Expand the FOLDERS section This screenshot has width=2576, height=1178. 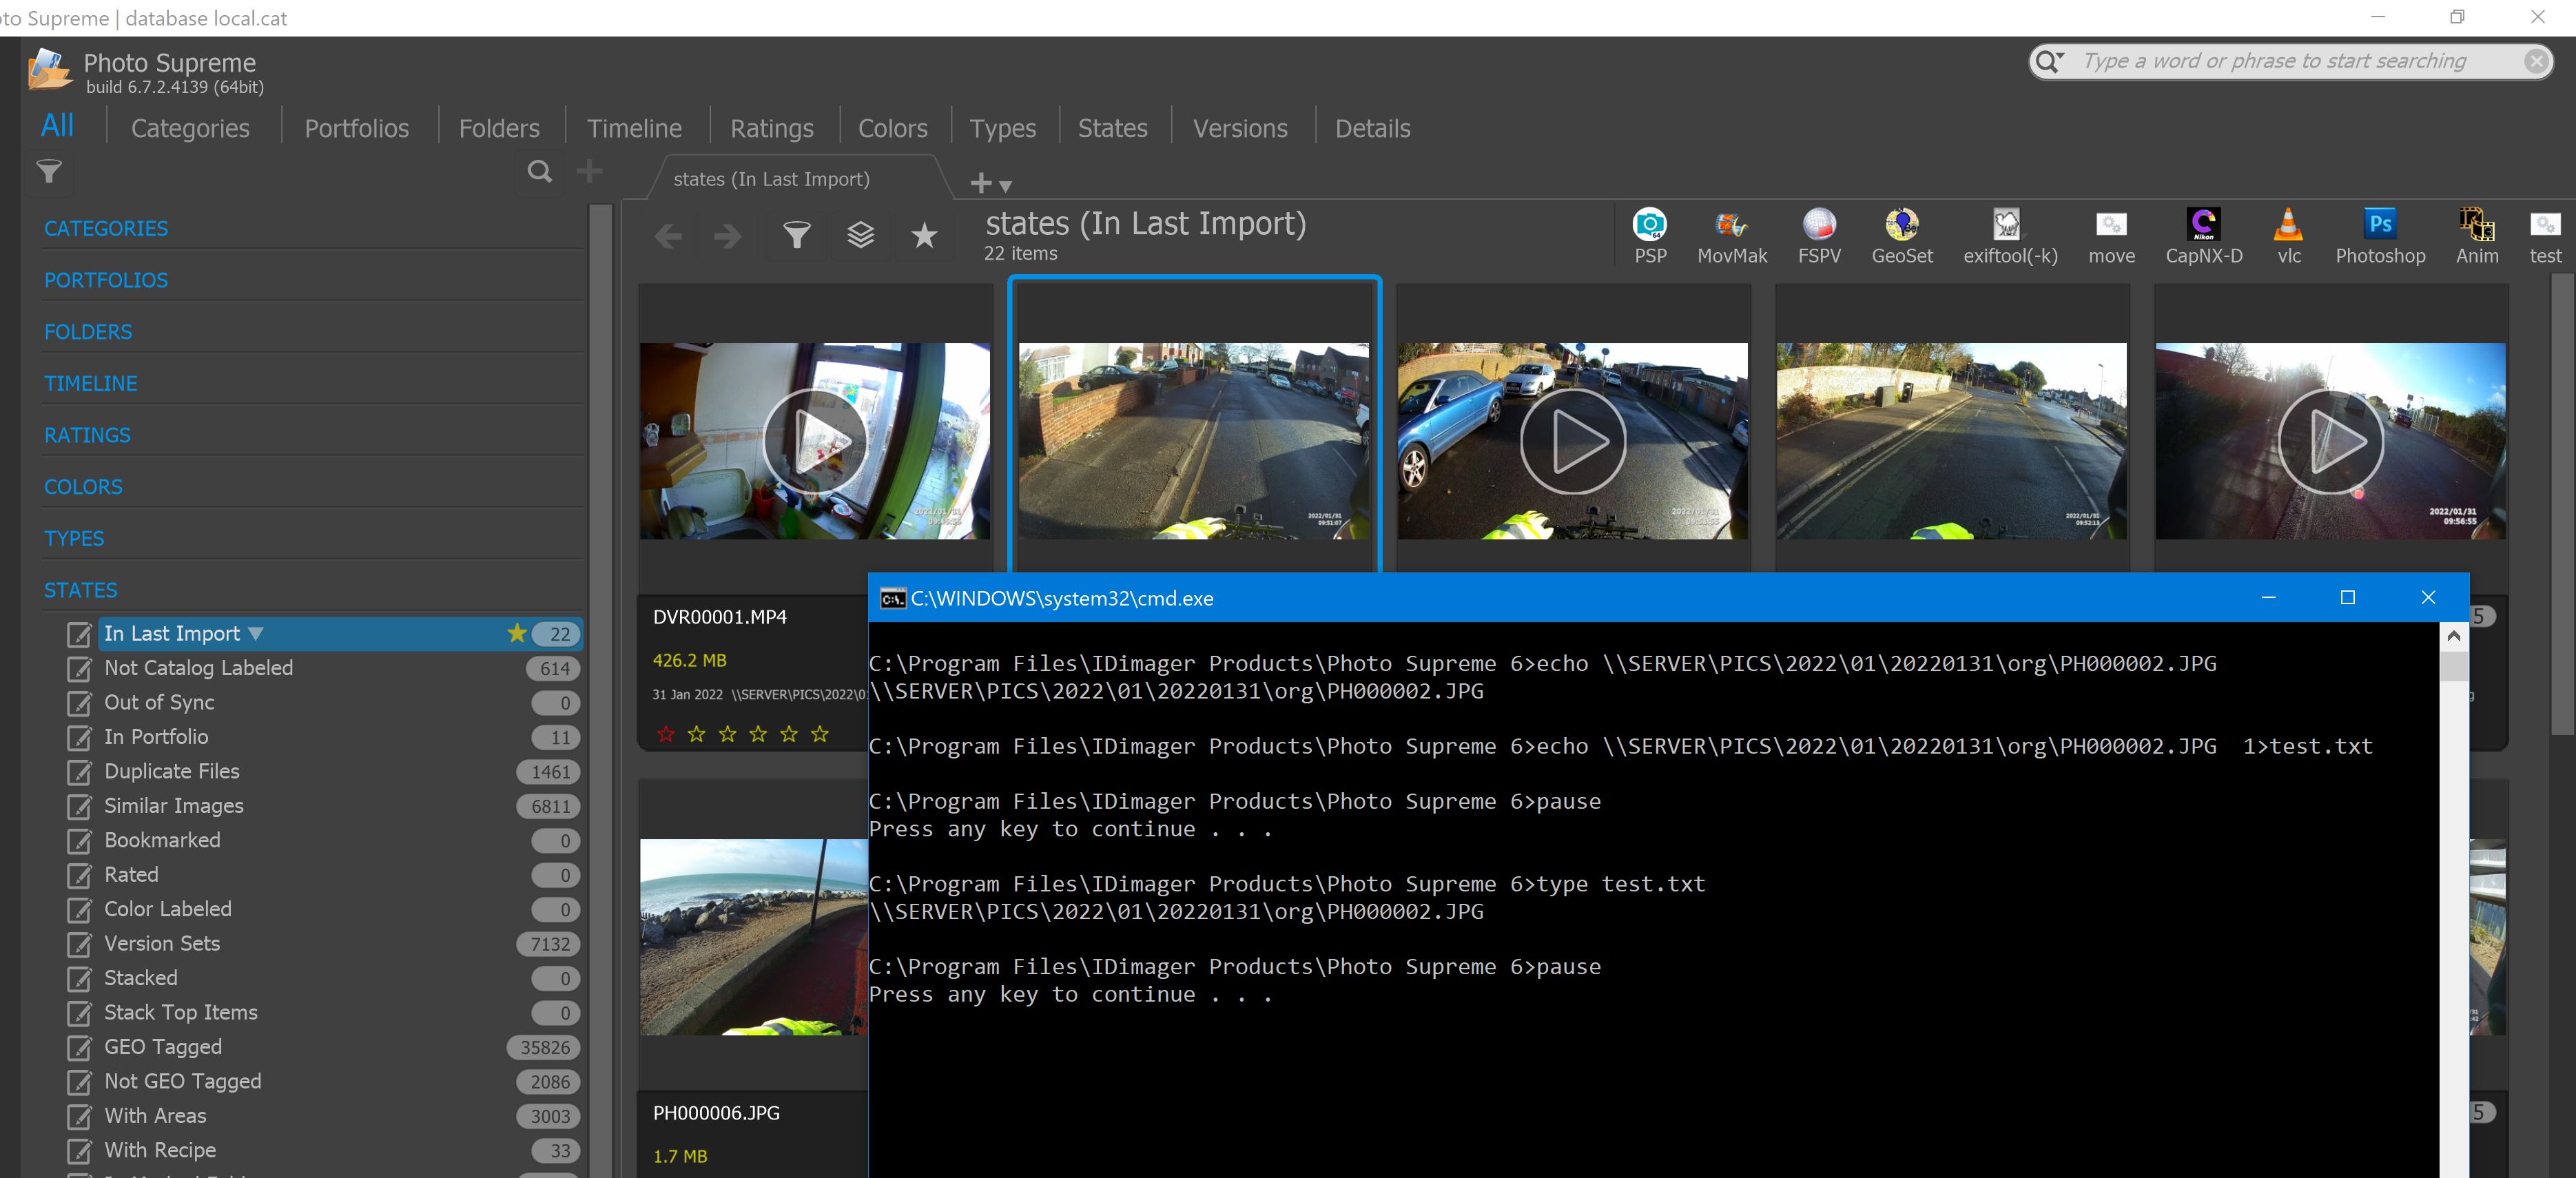click(x=88, y=332)
